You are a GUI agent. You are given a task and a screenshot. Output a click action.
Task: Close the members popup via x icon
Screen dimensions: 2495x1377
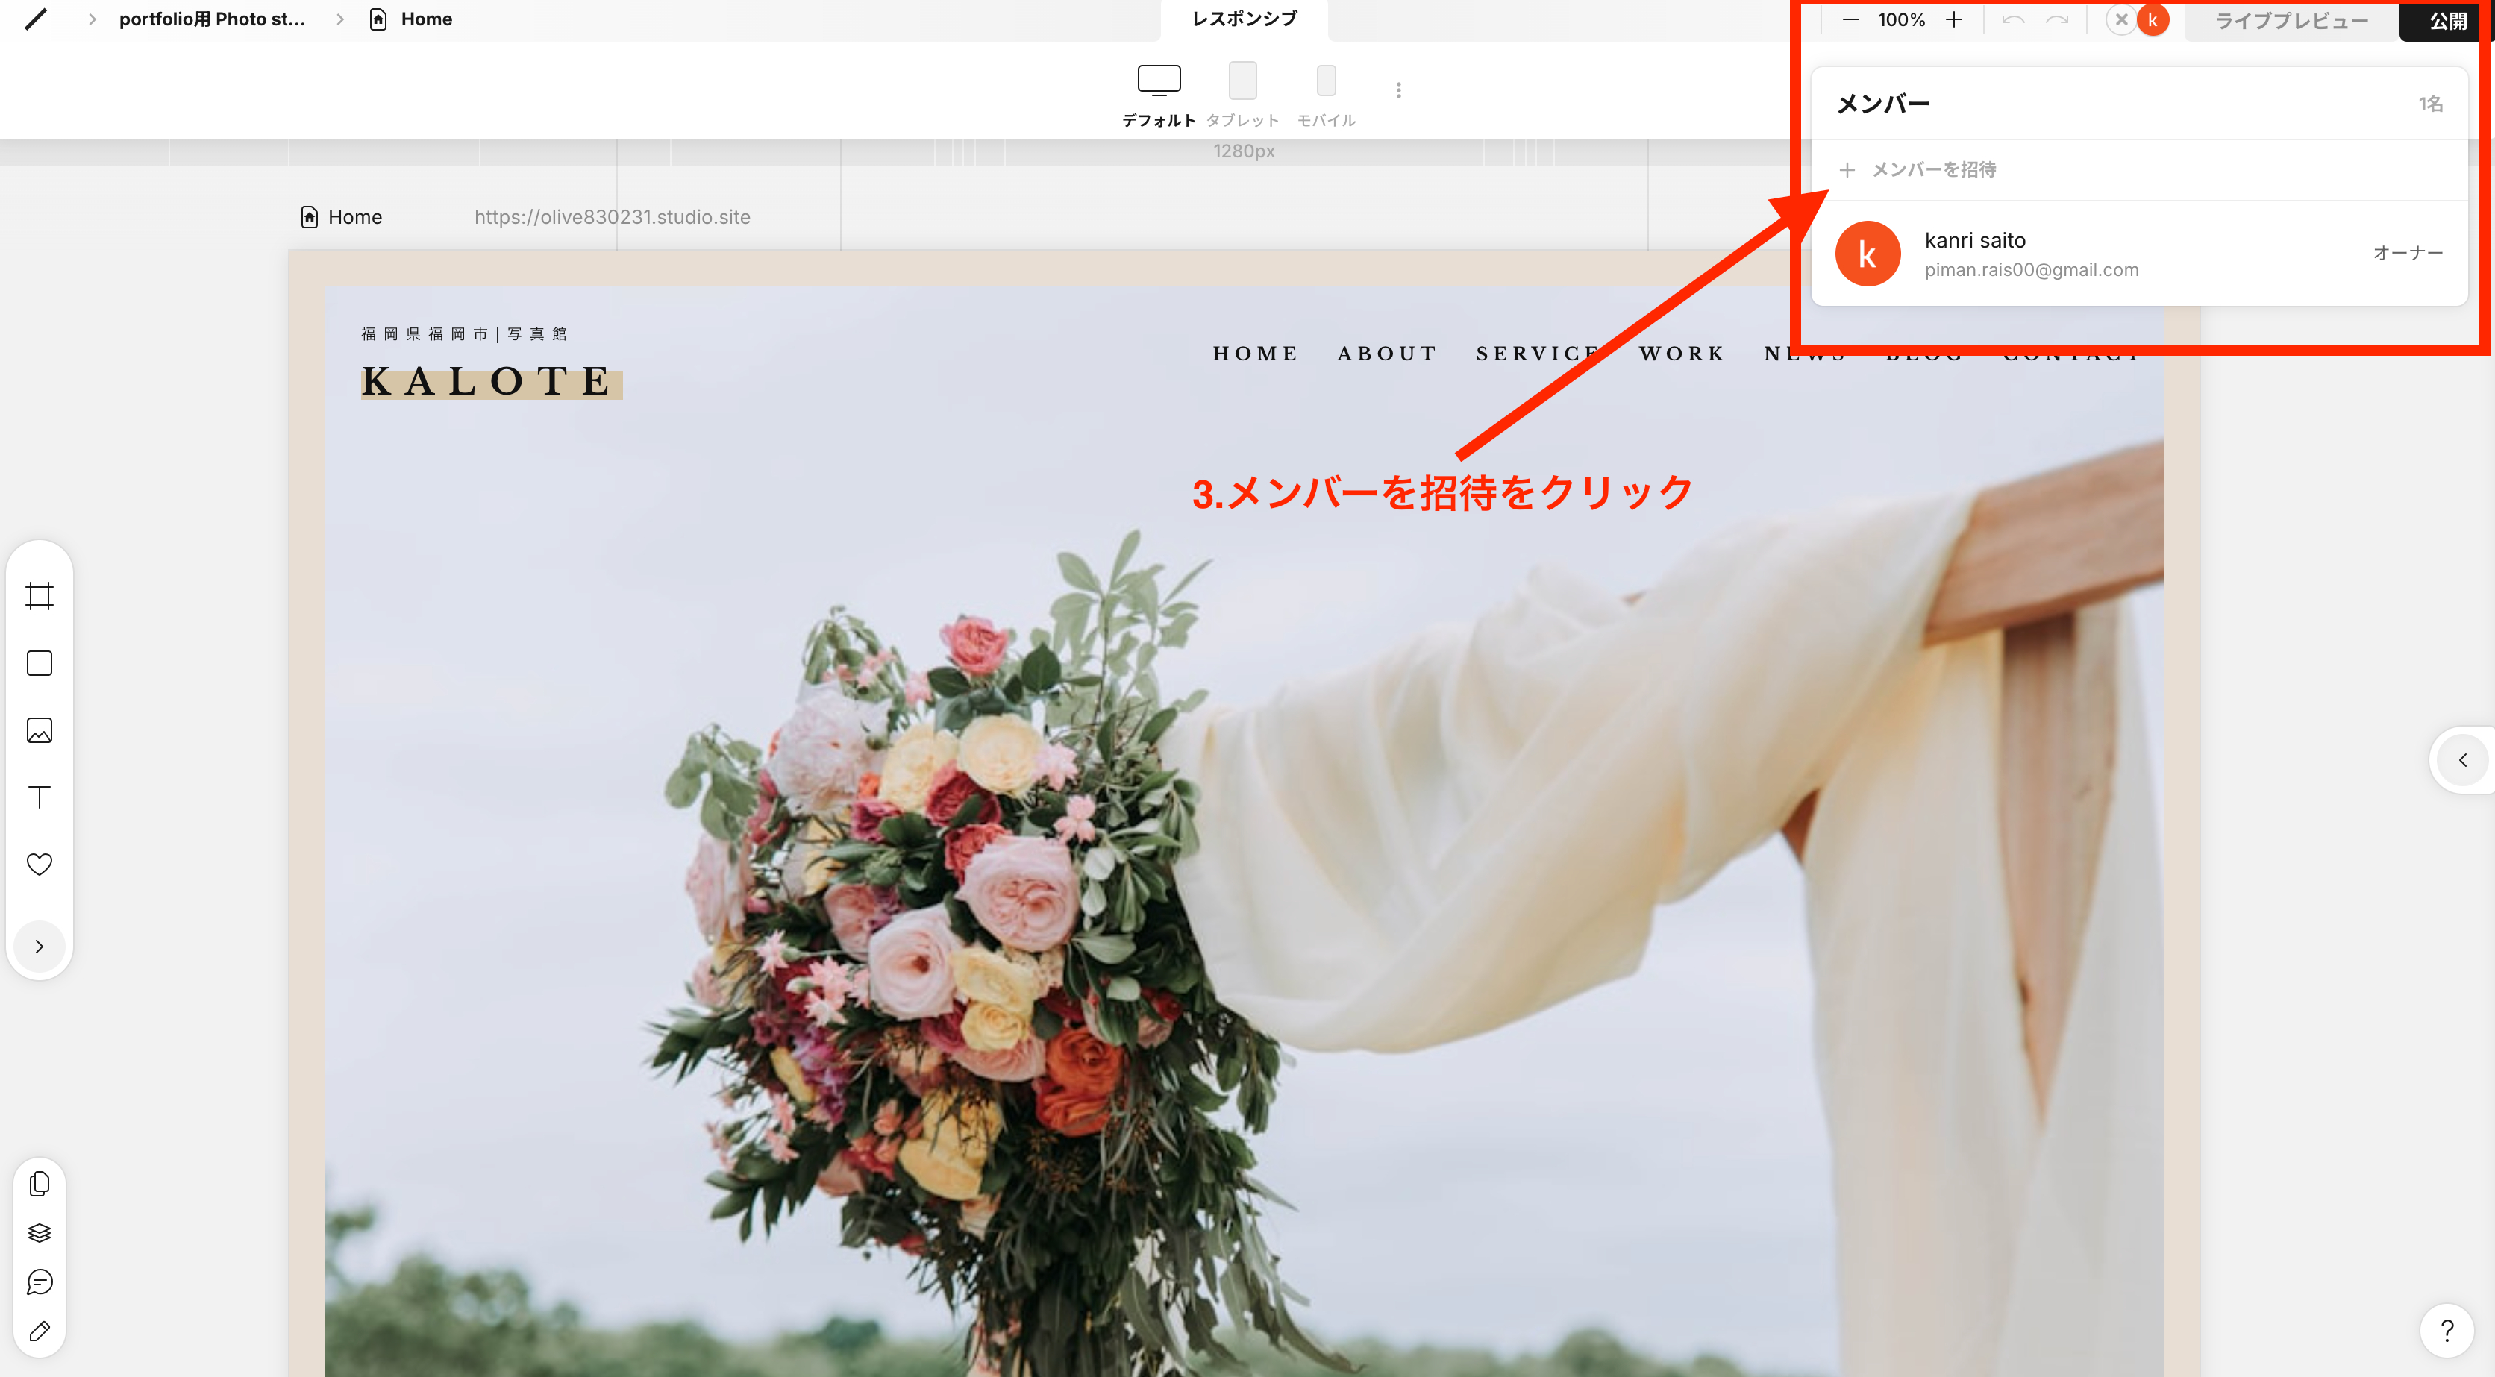[x=2121, y=19]
